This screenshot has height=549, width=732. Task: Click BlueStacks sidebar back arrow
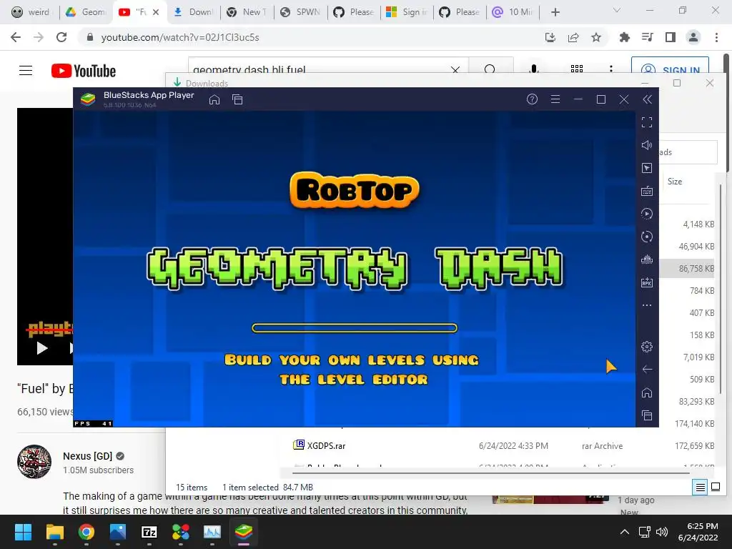pyautogui.click(x=647, y=370)
